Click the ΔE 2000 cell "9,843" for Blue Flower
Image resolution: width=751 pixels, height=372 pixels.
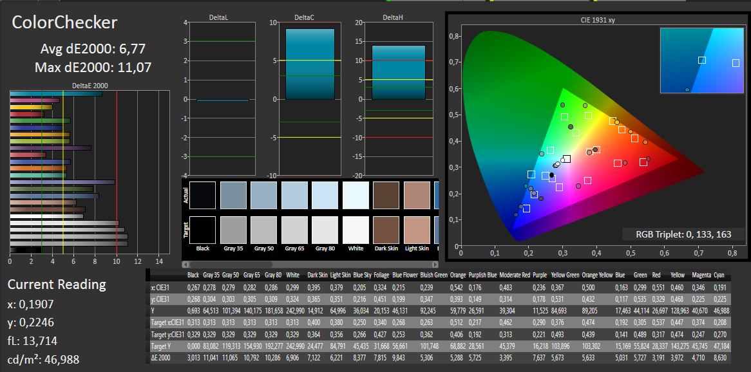(x=399, y=357)
